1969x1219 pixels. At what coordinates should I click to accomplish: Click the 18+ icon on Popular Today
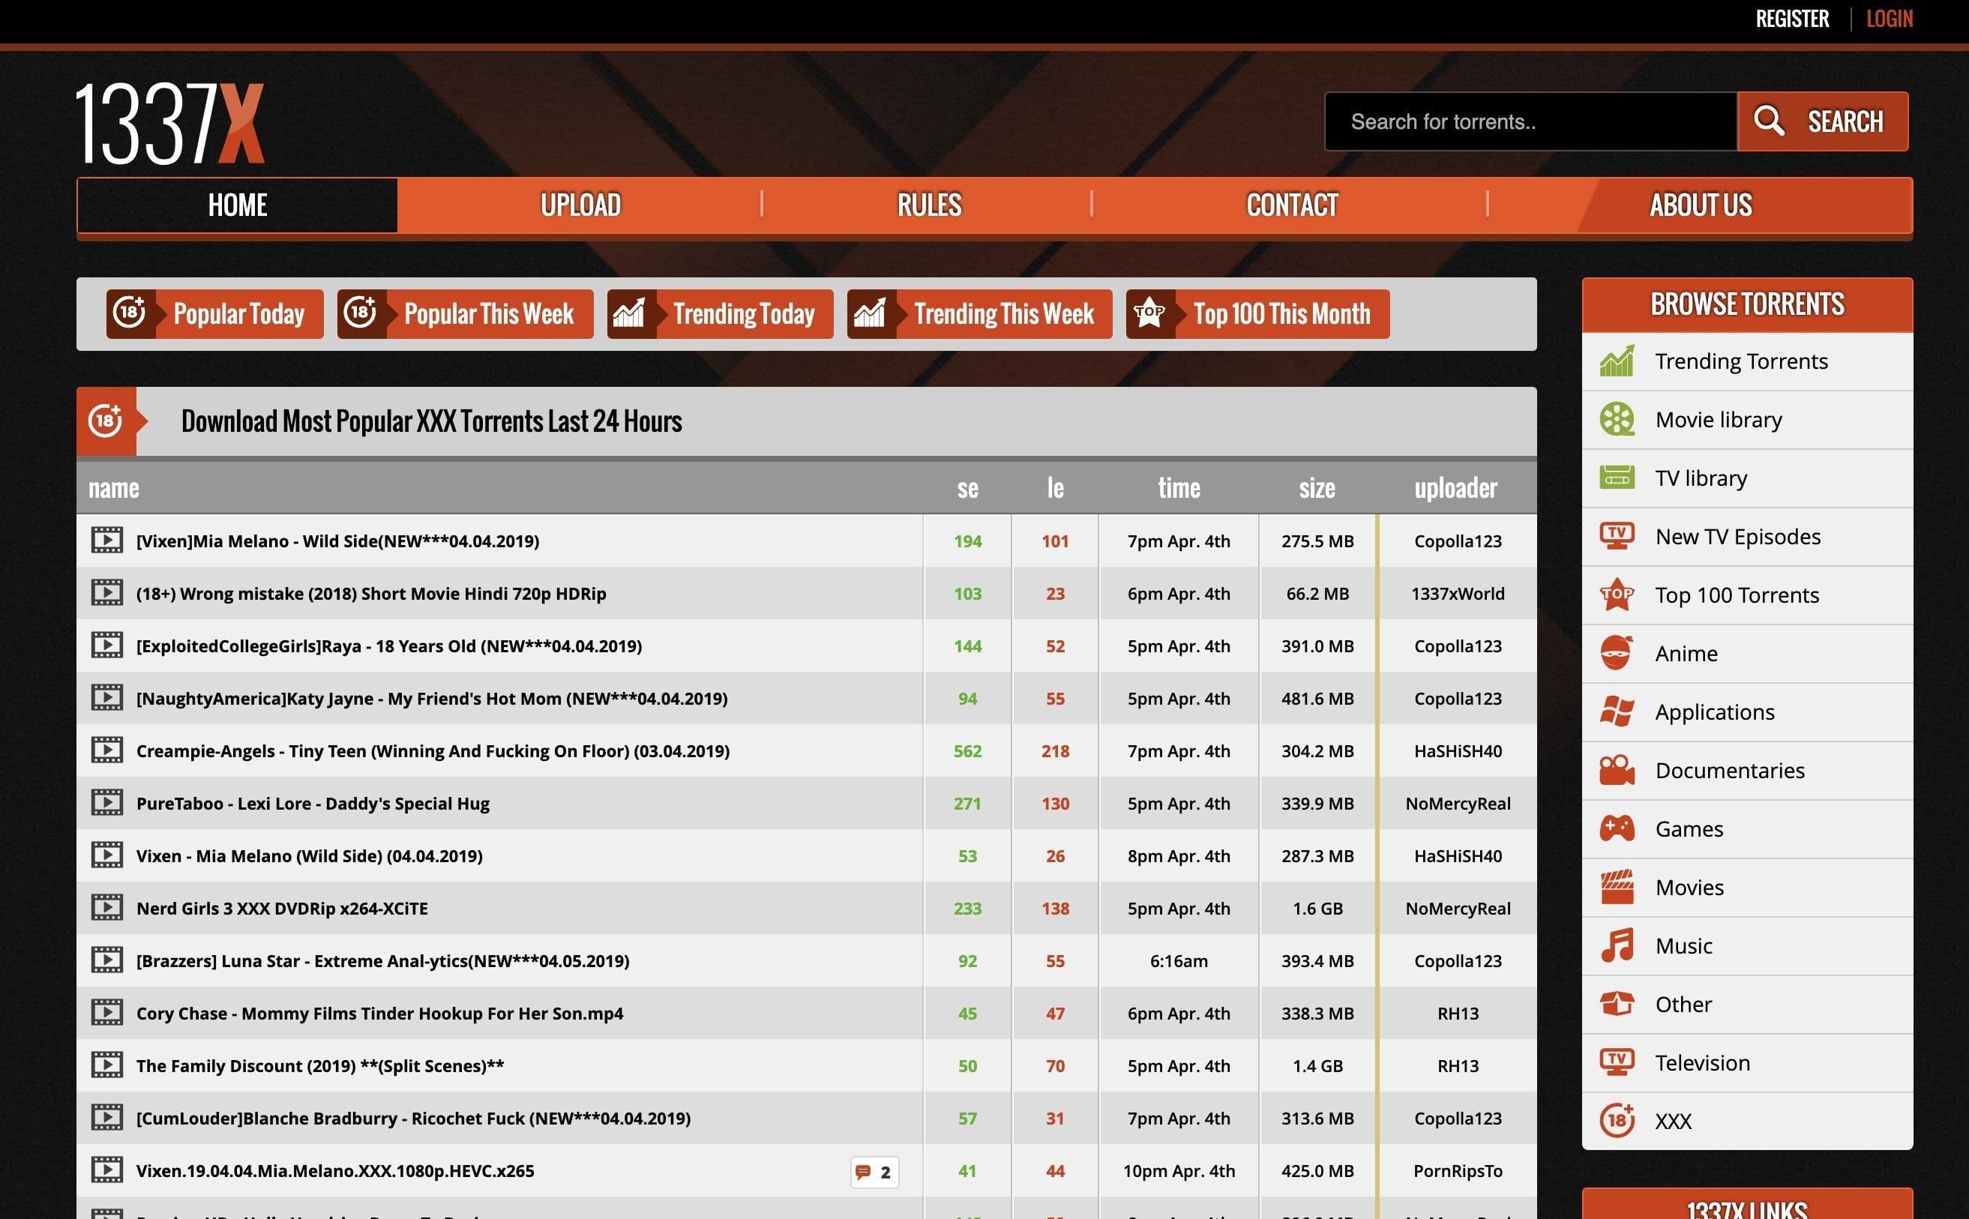click(x=129, y=313)
